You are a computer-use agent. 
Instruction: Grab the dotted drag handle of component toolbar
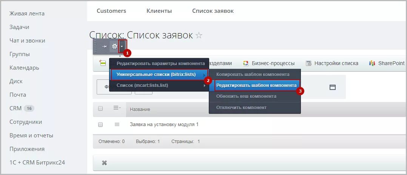coord(95,47)
